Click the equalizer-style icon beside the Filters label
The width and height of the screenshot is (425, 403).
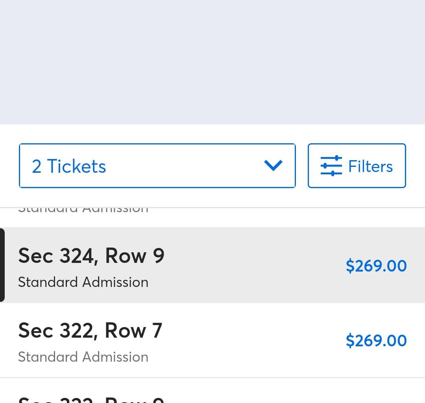331,166
